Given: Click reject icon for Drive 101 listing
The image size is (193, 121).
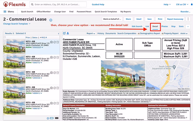Looking at the screenshot, I should tap(55, 57).
